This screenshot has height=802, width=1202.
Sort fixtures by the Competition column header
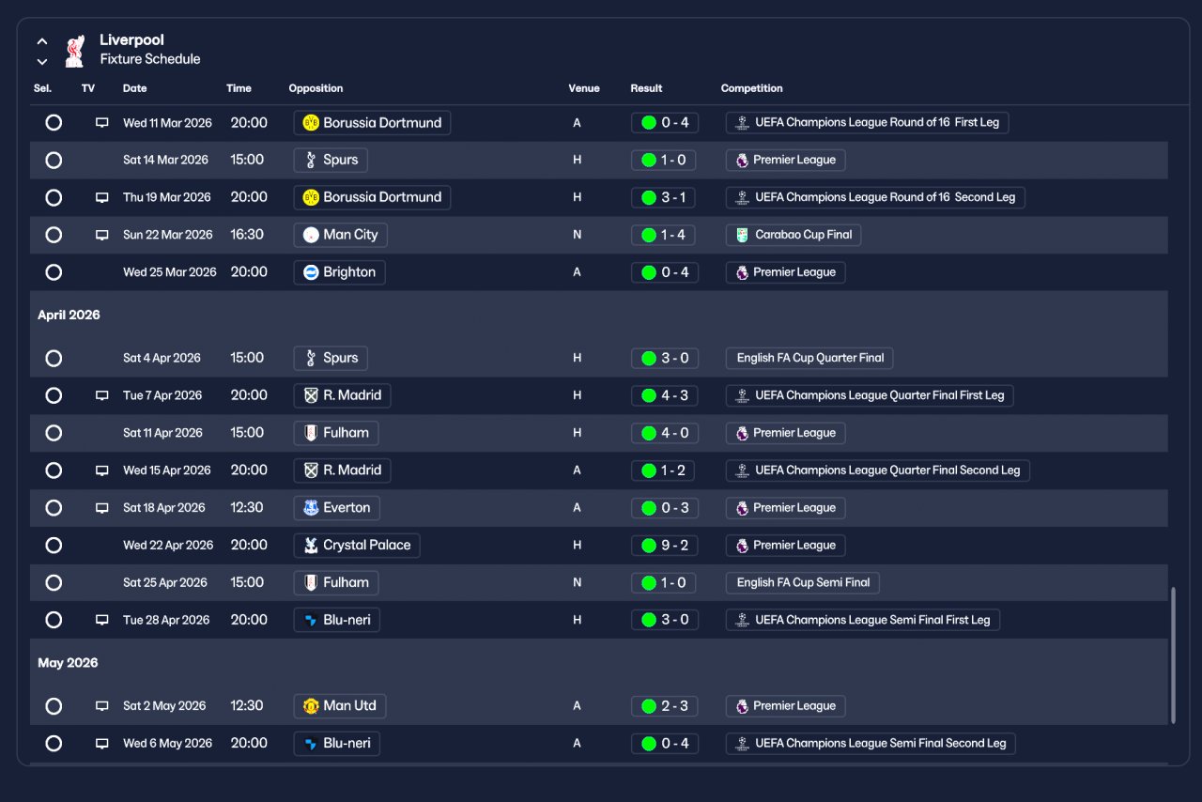point(751,89)
